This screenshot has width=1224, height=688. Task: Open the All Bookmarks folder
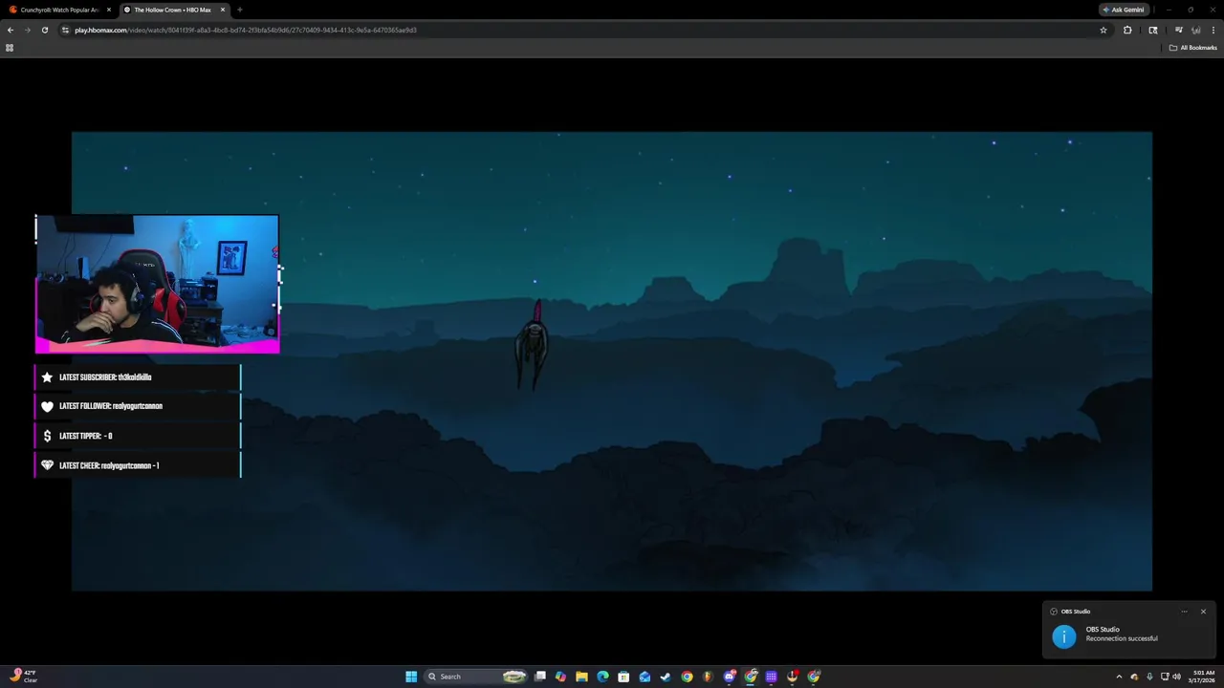tap(1193, 48)
